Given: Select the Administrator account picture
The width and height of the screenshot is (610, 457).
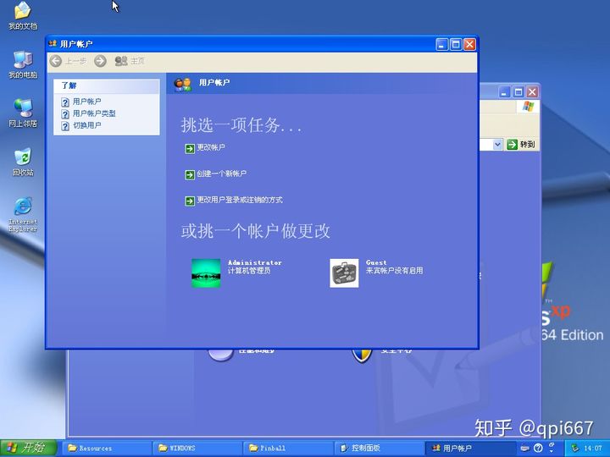Looking at the screenshot, I should 206,273.
